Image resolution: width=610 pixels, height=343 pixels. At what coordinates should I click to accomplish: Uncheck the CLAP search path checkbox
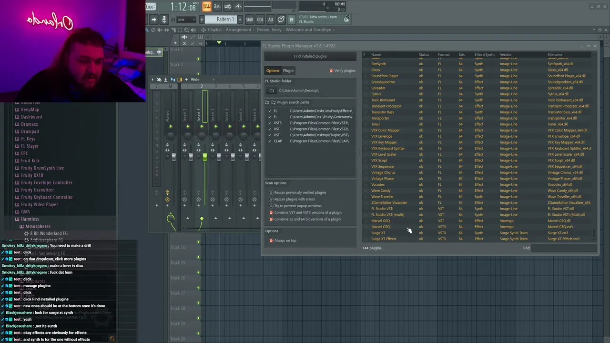point(270,141)
